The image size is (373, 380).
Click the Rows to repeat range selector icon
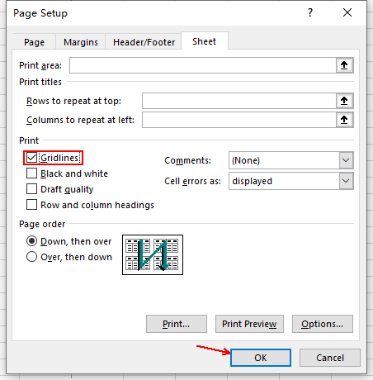[344, 101]
